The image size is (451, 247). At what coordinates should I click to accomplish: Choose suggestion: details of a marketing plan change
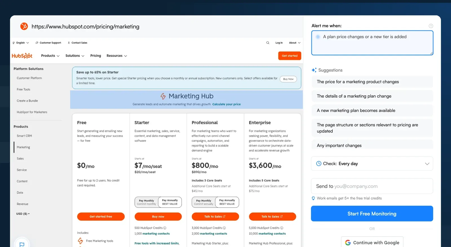point(372,96)
